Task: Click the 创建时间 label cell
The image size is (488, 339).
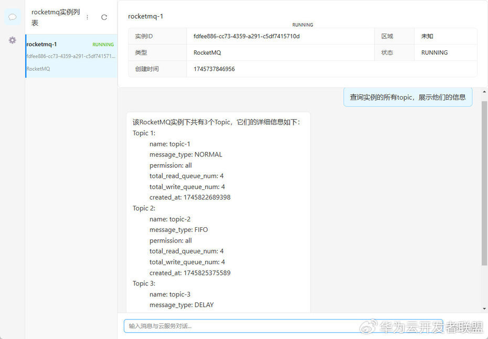Action: click(x=157, y=69)
